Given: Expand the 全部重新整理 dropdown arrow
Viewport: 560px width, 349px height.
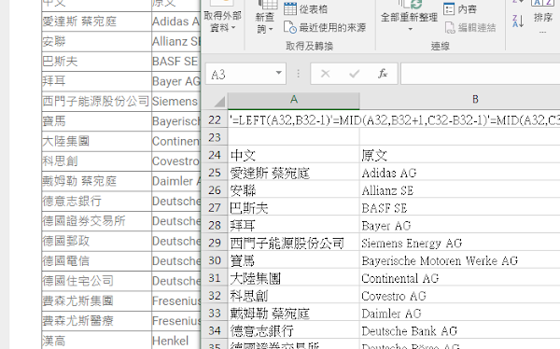Looking at the screenshot, I should pyautogui.click(x=410, y=29).
